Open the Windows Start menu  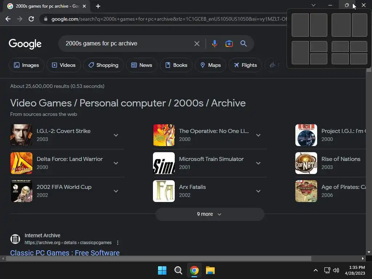pos(162,270)
